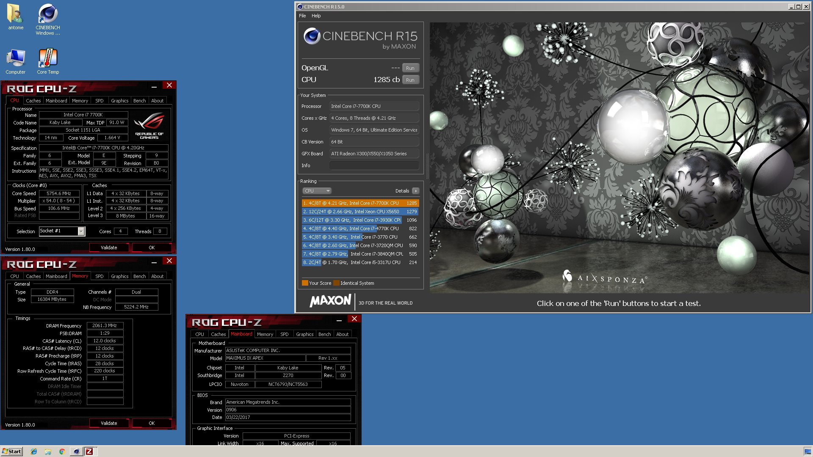
Task: Switch to CPU-Z via taskbar icon
Action: point(89,451)
